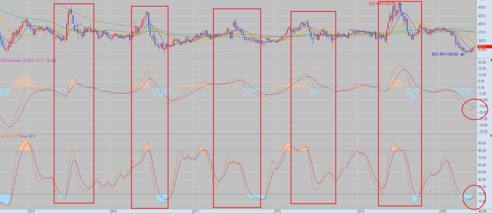The height and width of the screenshot is (214, 492).
Task: Click the 2018 year label on time axis
Action: pos(277,211)
